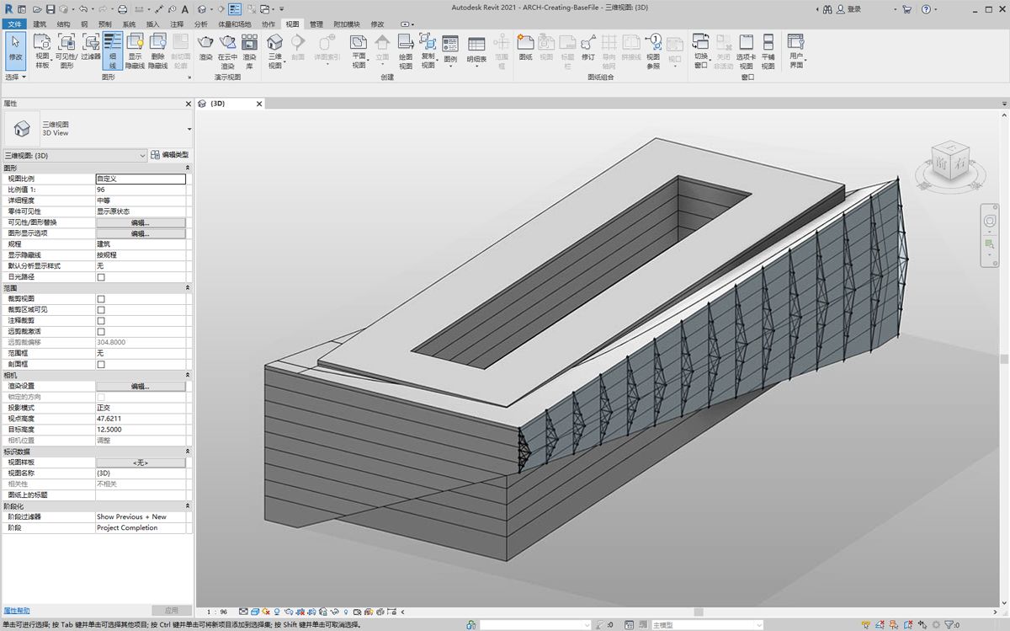
Task: Select the 明细表 (Schedules) tool
Action: [x=476, y=49]
